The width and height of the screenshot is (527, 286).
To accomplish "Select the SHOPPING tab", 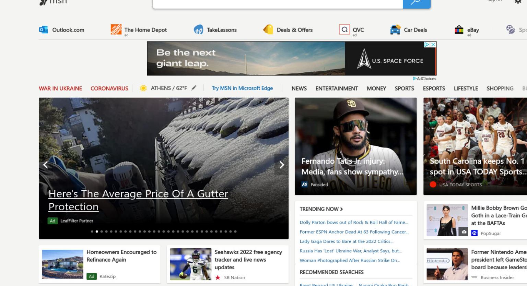I will (500, 88).
